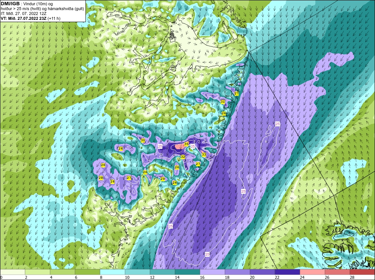Click the IT initial time '12Z' line
The height and width of the screenshot is (280, 375).
24,13
